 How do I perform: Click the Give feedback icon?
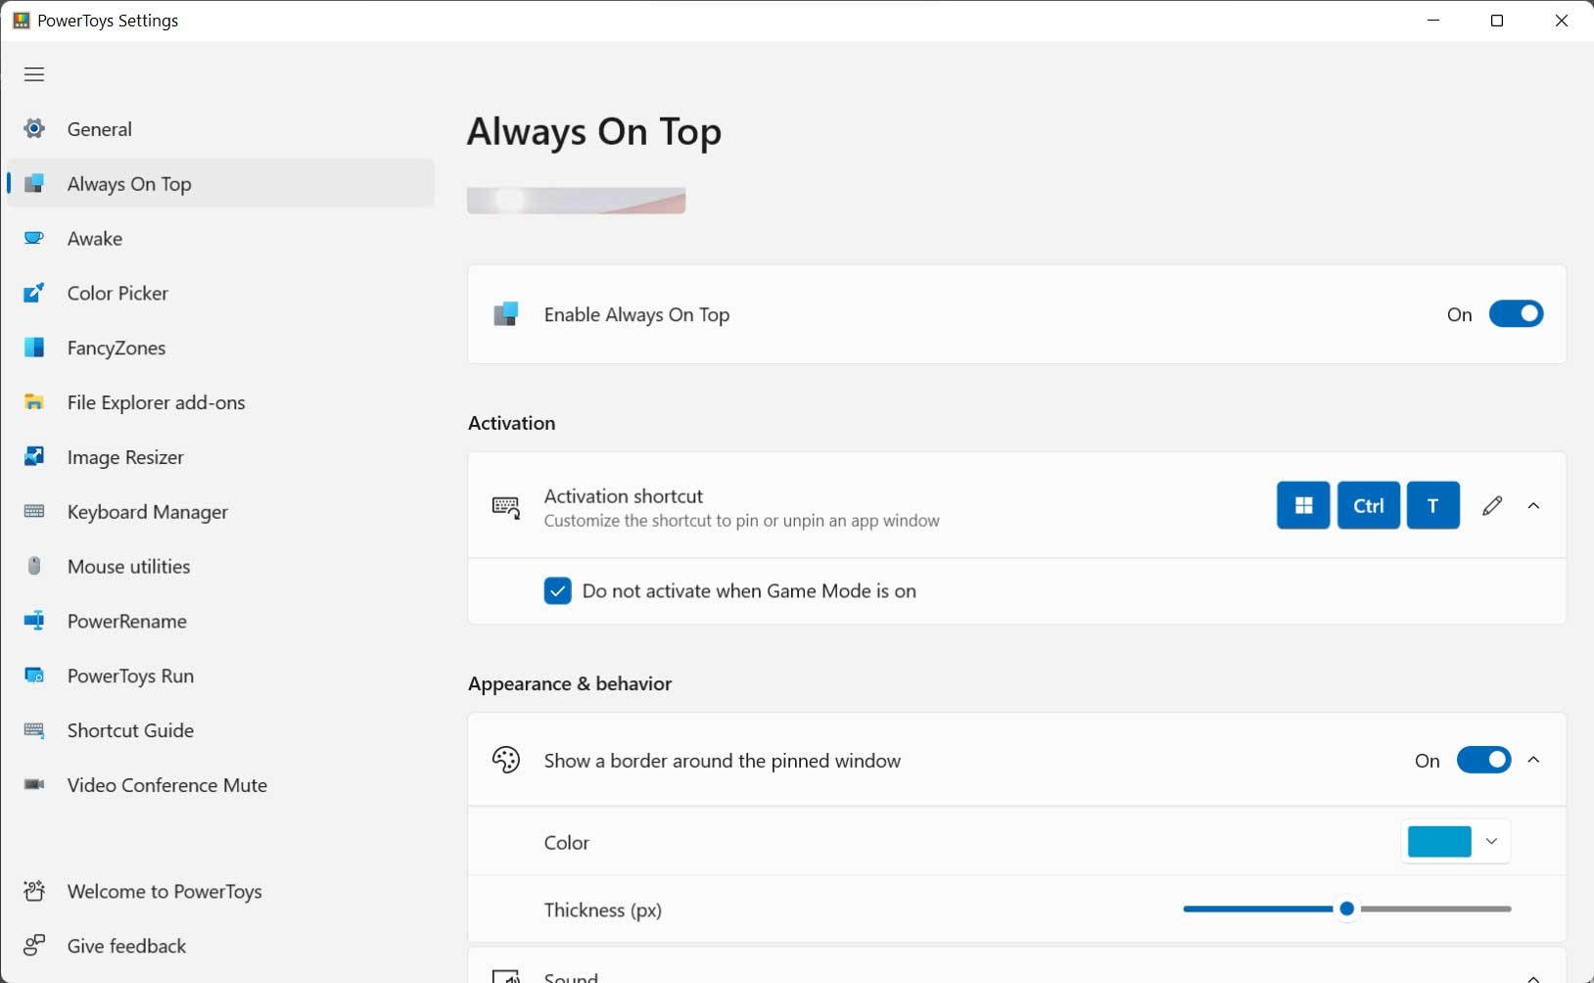pos(34,946)
